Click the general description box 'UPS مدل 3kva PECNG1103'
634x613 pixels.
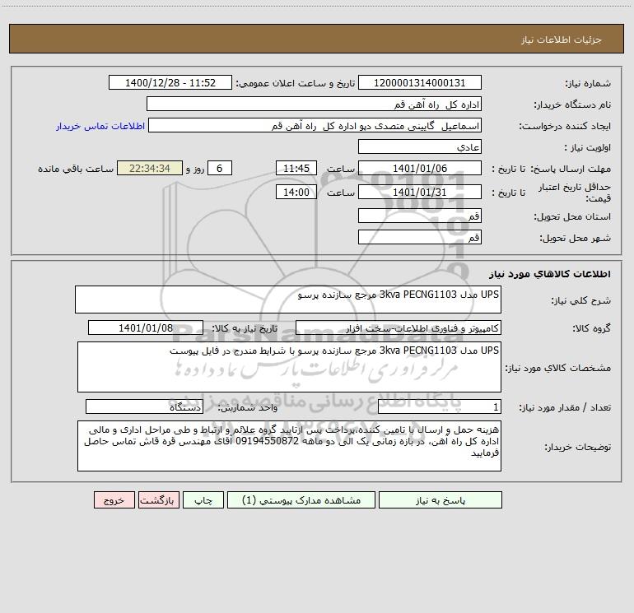click(x=288, y=300)
